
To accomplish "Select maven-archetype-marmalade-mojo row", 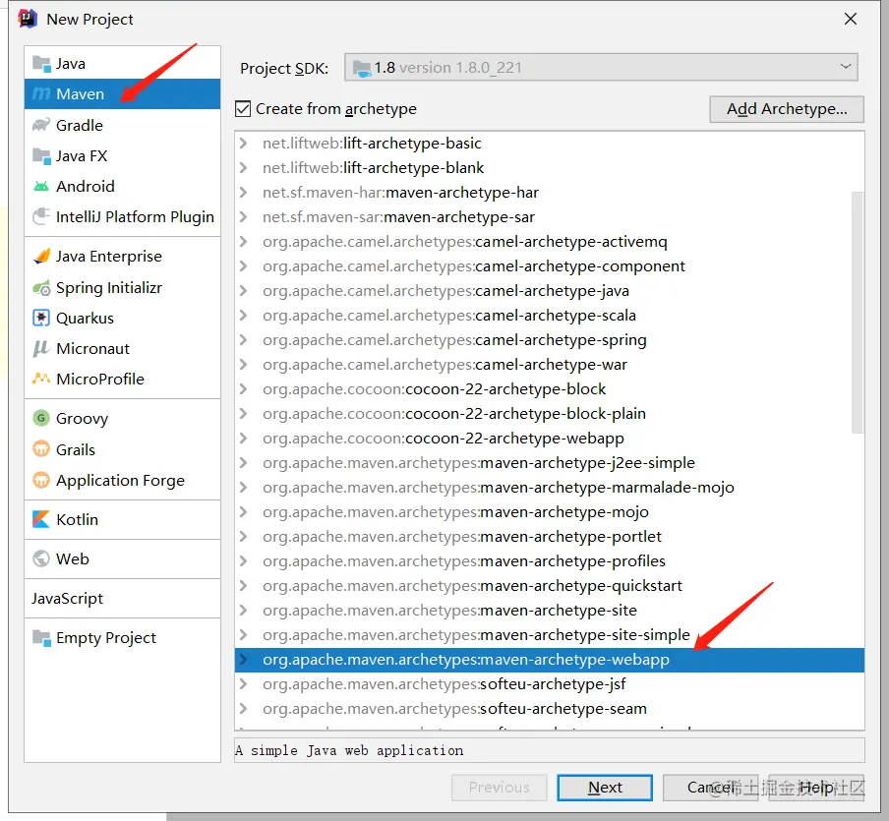I will (x=549, y=487).
